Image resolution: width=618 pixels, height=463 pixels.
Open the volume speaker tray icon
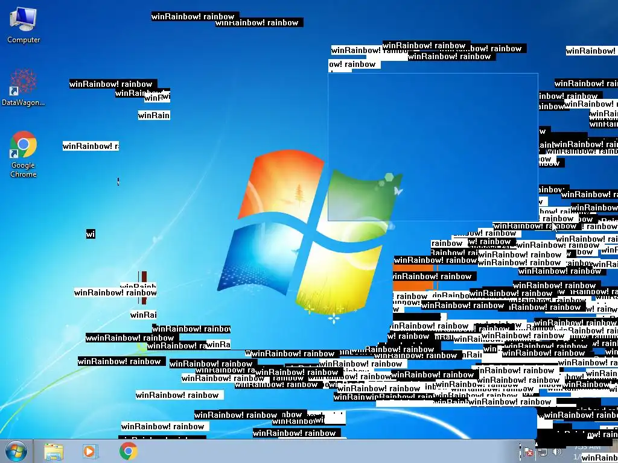[557, 452]
